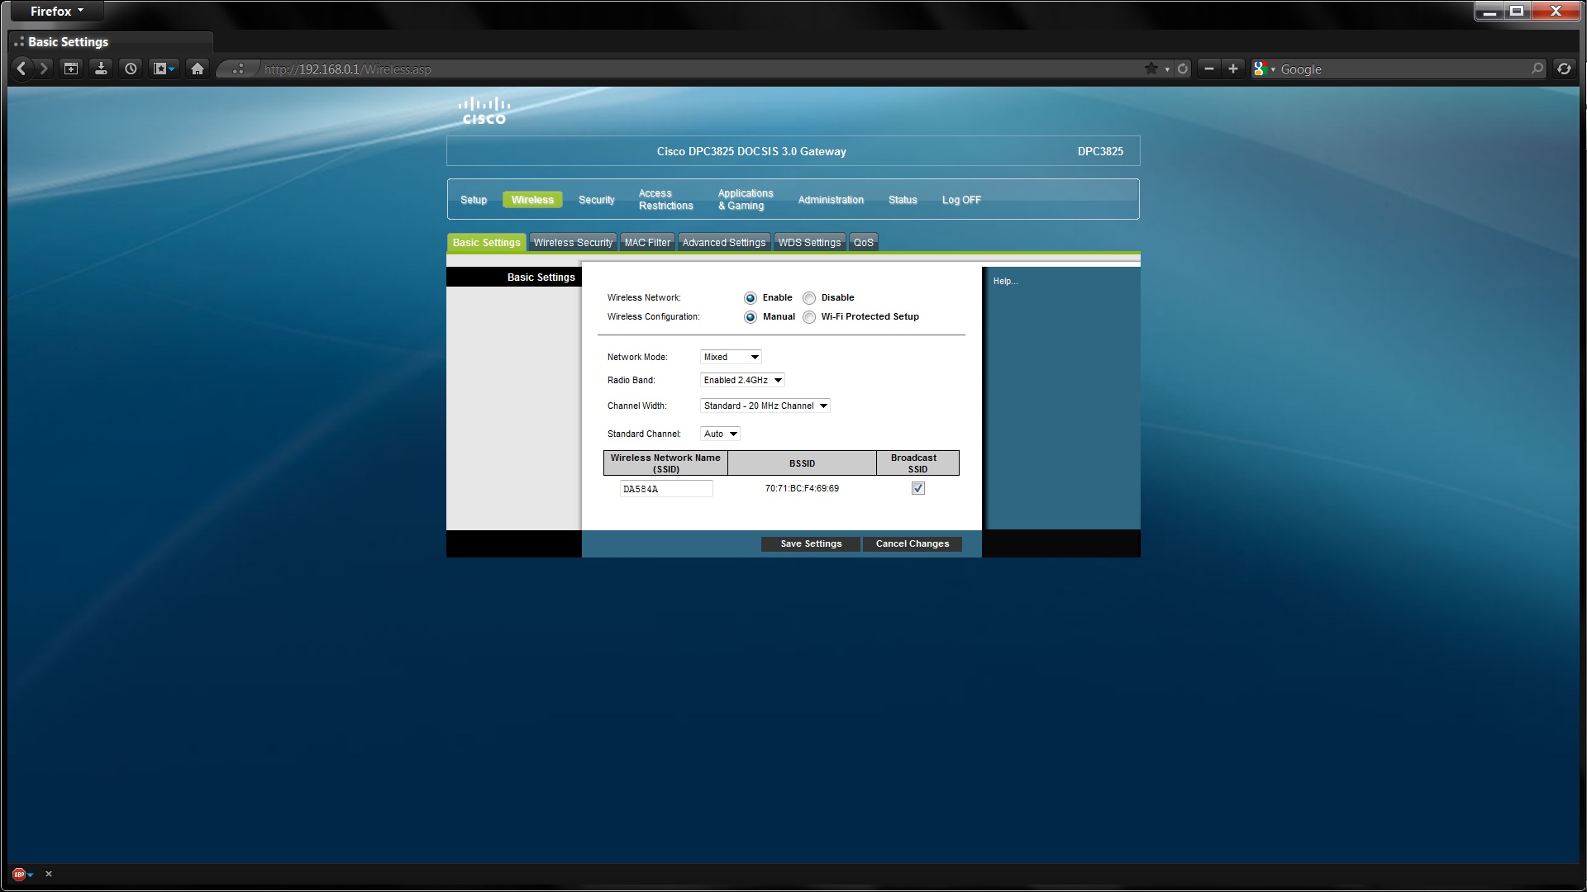Viewport: 1587px width, 892px height.
Task: Open the Network Mode dropdown
Action: [x=731, y=357]
